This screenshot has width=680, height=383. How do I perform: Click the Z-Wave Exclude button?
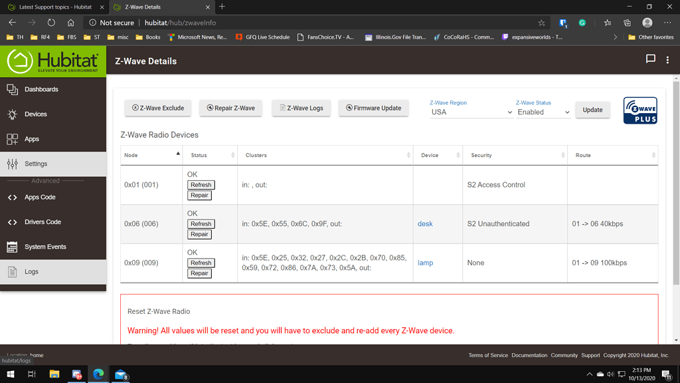(x=158, y=108)
